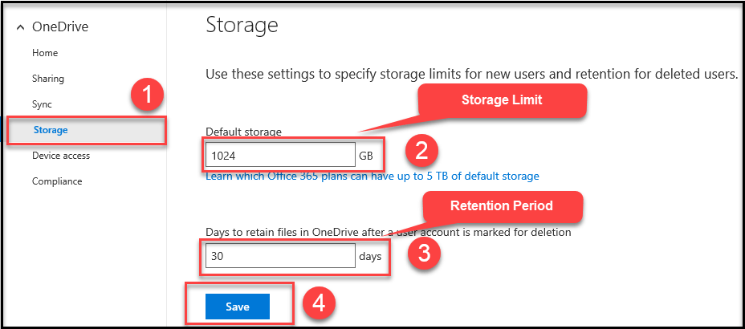Open the Sync settings page
This screenshot has height=329, width=745.
(x=42, y=104)
